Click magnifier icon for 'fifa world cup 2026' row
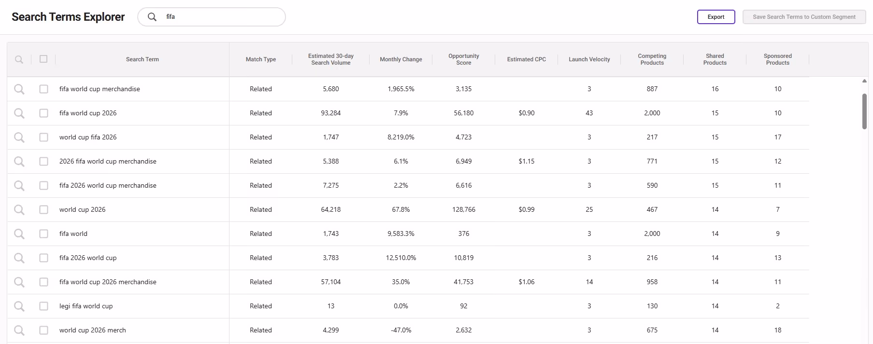The width and height of the screenshot is (873, 344). (x=19, y=113)
